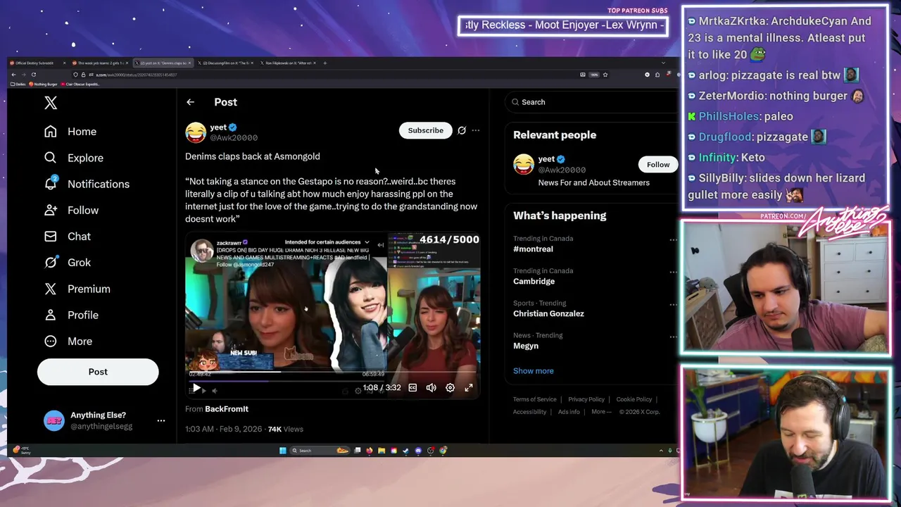The height and width of the screenshot is (507, 901).
Task: Click the white Post button in the sidebar
Action: click(x=98, y=372)
